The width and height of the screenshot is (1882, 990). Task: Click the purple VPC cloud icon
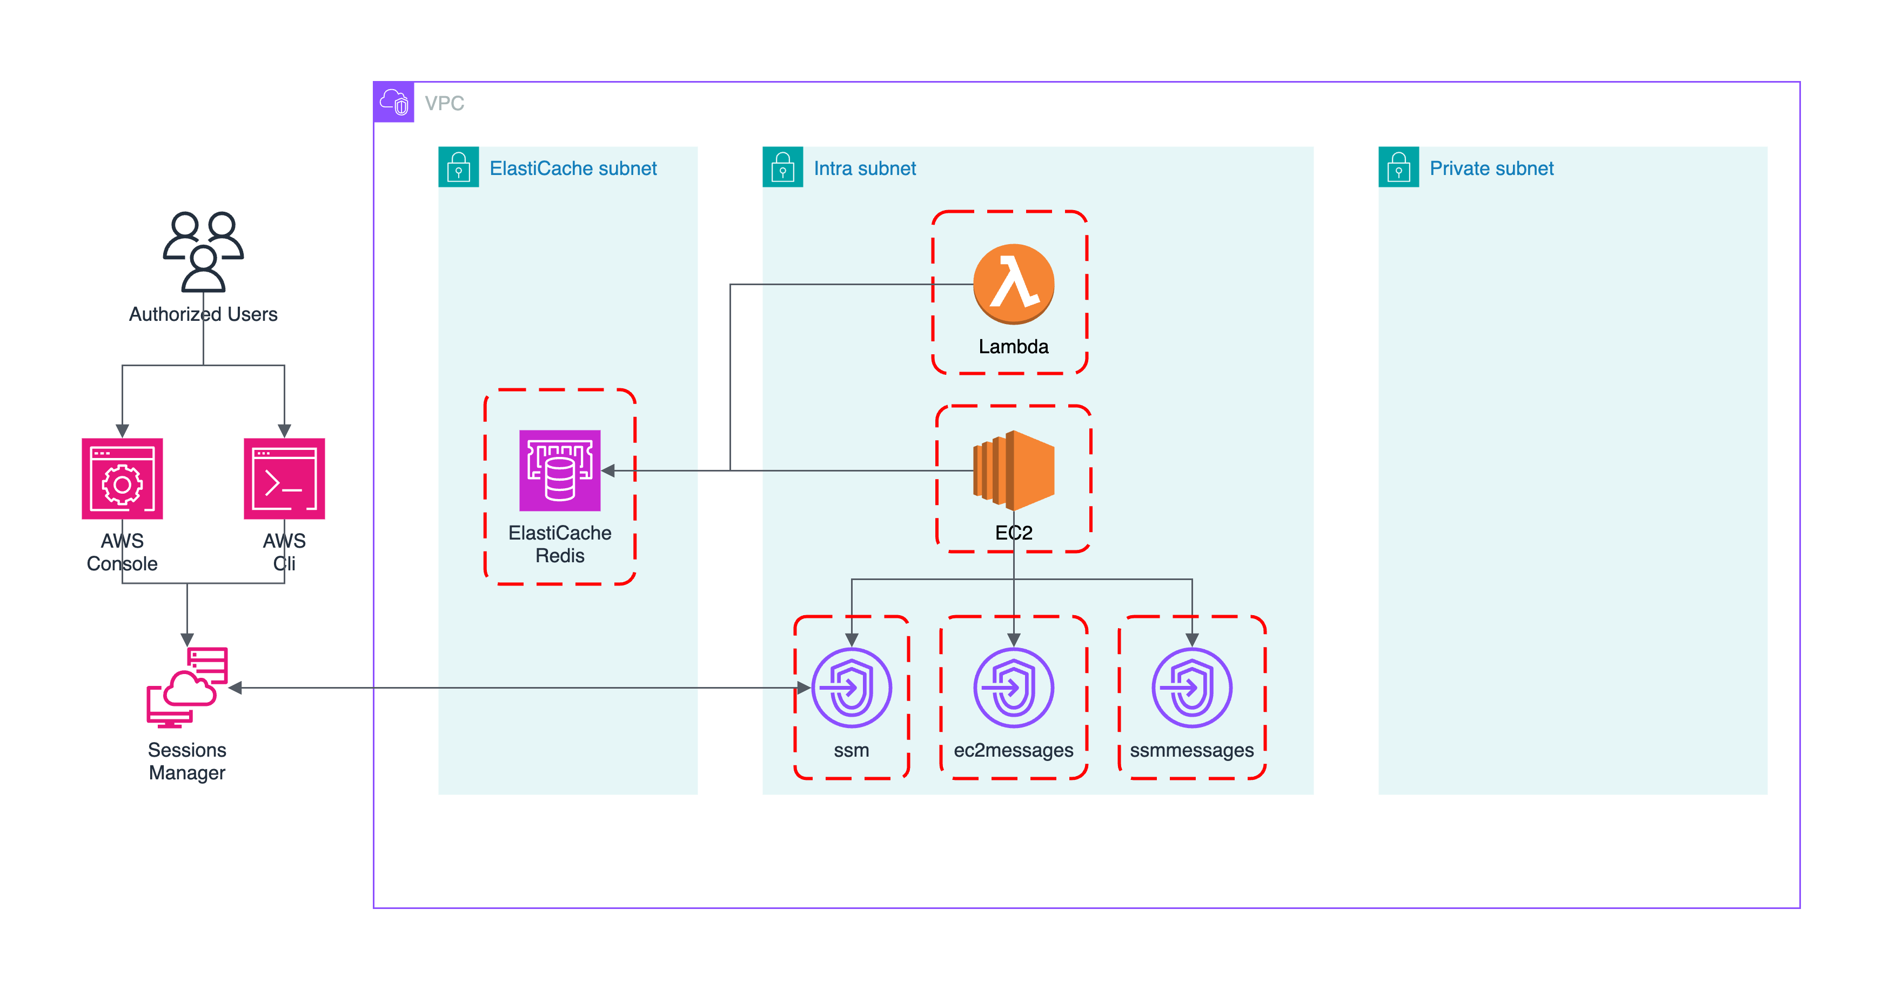(394, 102)
